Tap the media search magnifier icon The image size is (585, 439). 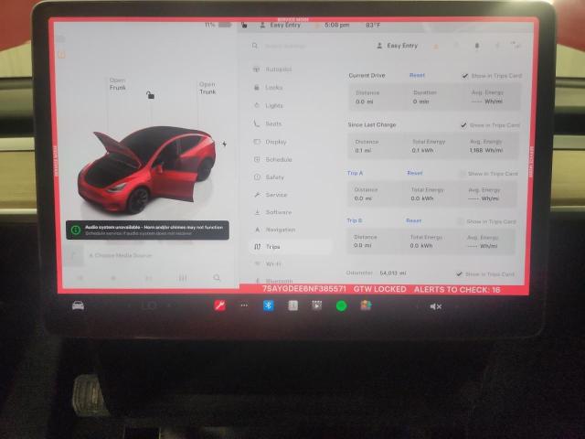pyautogui.click(x=217, y=278)
